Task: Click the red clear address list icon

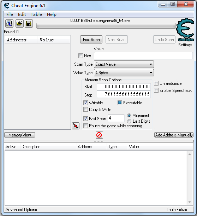Action: point(99,135)
